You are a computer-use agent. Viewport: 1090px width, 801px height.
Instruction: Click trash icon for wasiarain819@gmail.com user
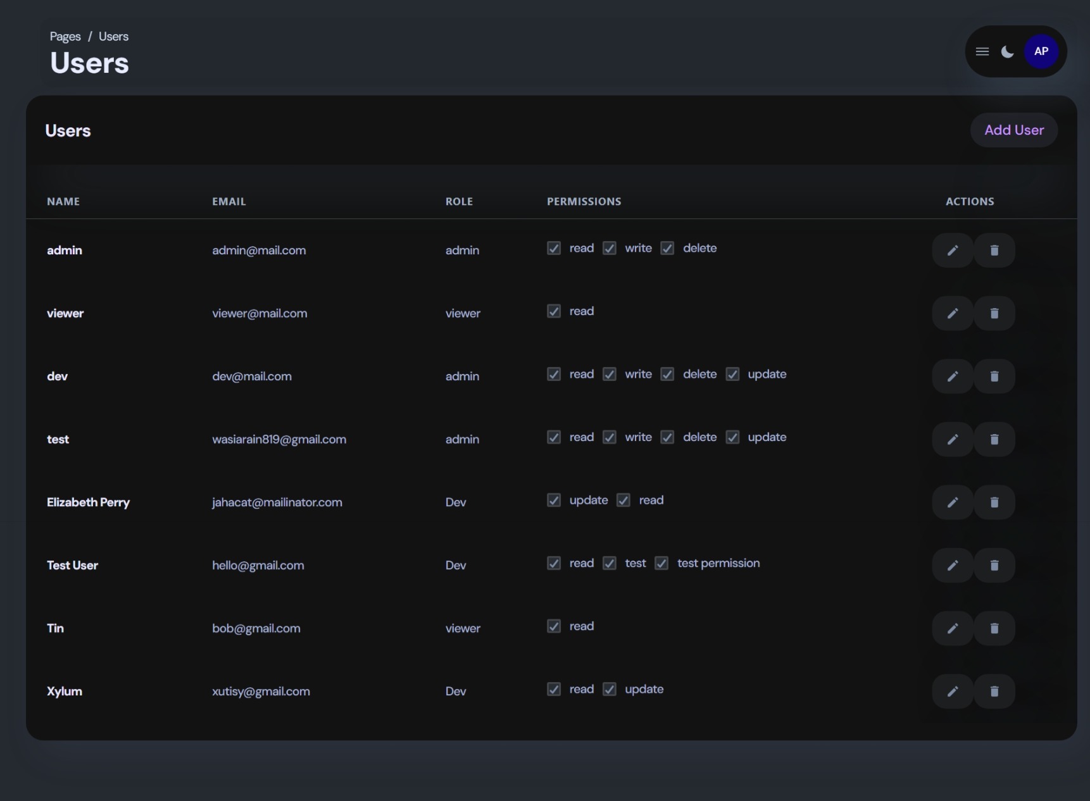coord(994,440)
